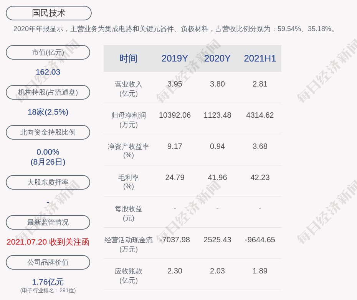
Task: Click receivables value 1.89
Action: click(260, 271)
